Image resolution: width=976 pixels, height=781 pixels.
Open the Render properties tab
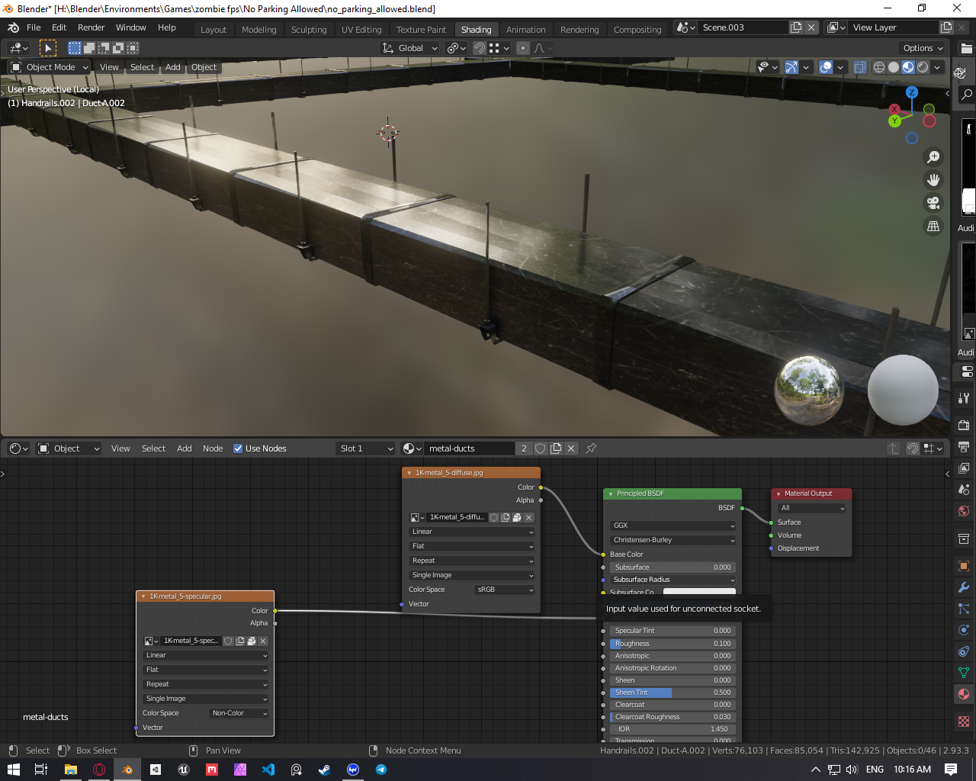(x=964, y=425)
